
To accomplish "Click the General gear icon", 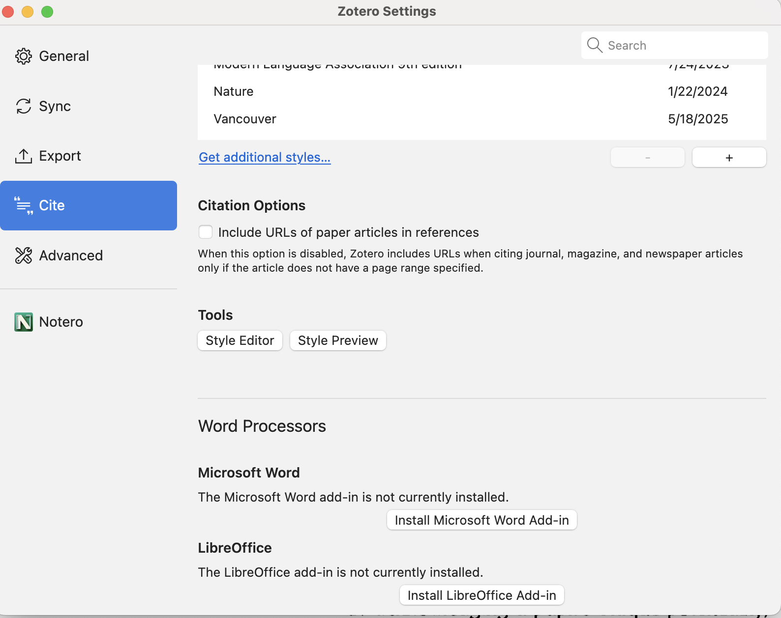I will (x=24, y=56).
